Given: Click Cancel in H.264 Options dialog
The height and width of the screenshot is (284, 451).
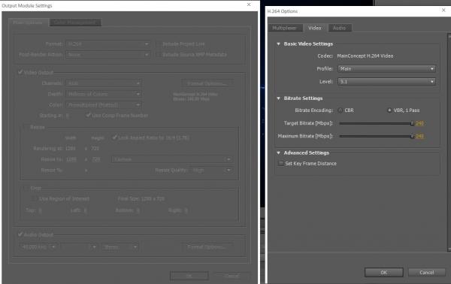Looking at the screenshot, I should 426,272.
